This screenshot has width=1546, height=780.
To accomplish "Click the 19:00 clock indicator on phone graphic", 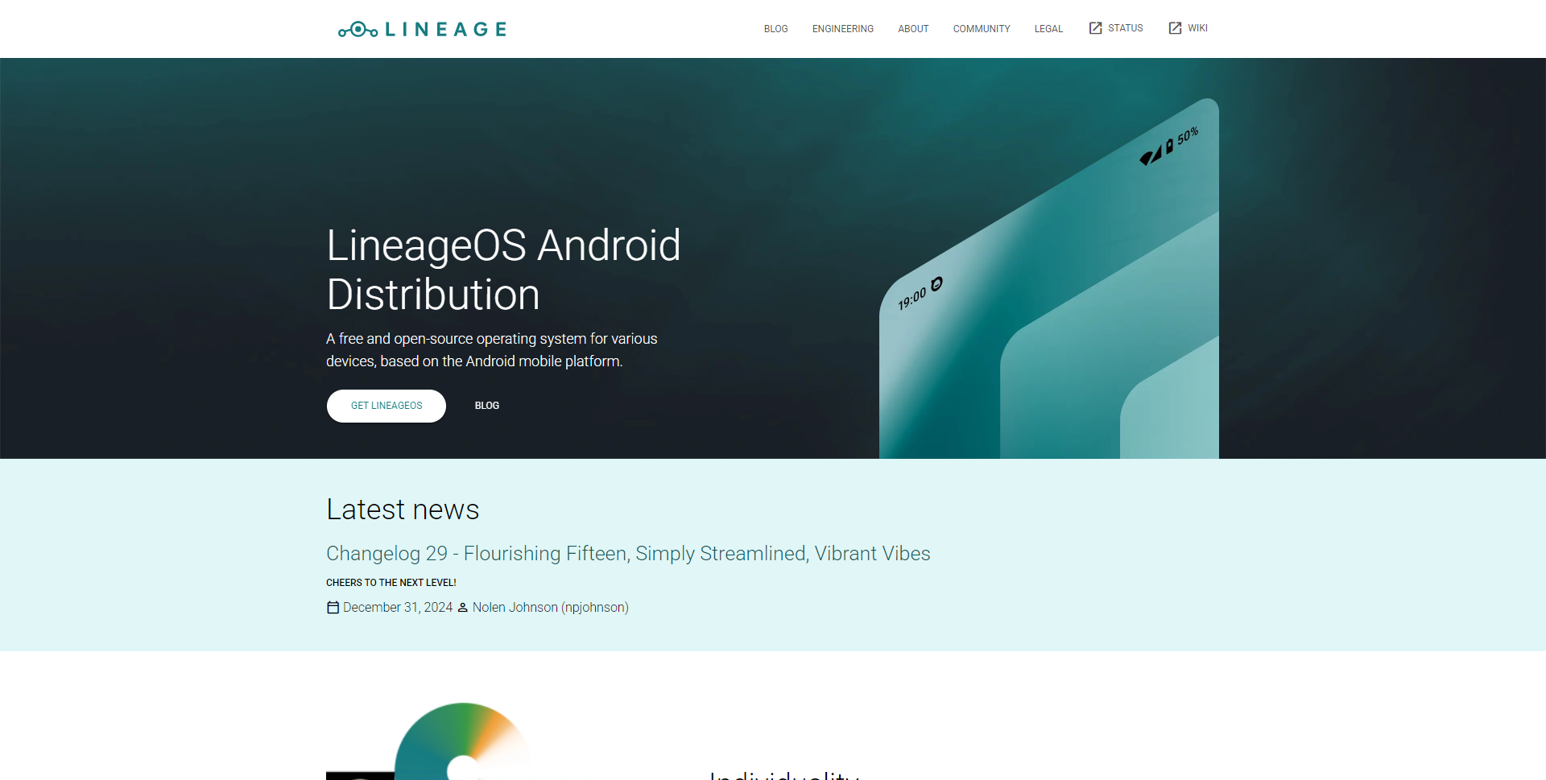I will (912, 299).
